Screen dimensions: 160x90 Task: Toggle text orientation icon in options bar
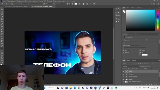click(12, 4)
